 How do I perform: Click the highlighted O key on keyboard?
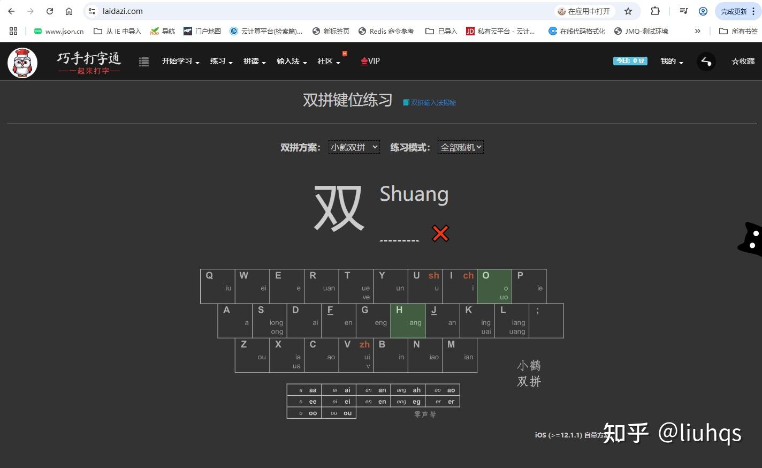pyautogui.click(x=494, y=286)
